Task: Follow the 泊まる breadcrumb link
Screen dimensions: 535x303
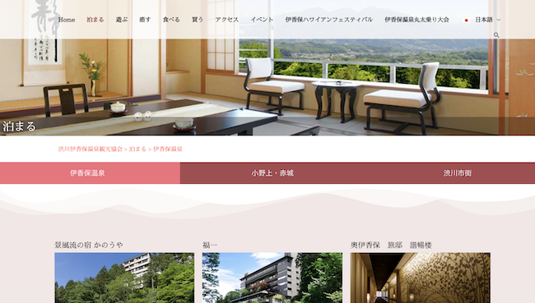Action: coord(137,149)
